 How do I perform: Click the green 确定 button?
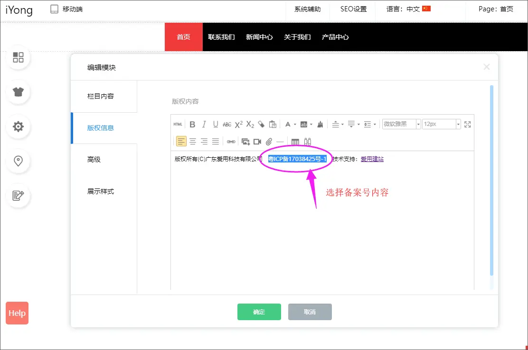pos(259,312)
